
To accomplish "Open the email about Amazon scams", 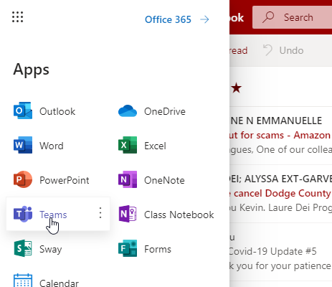I will (280, 136).
